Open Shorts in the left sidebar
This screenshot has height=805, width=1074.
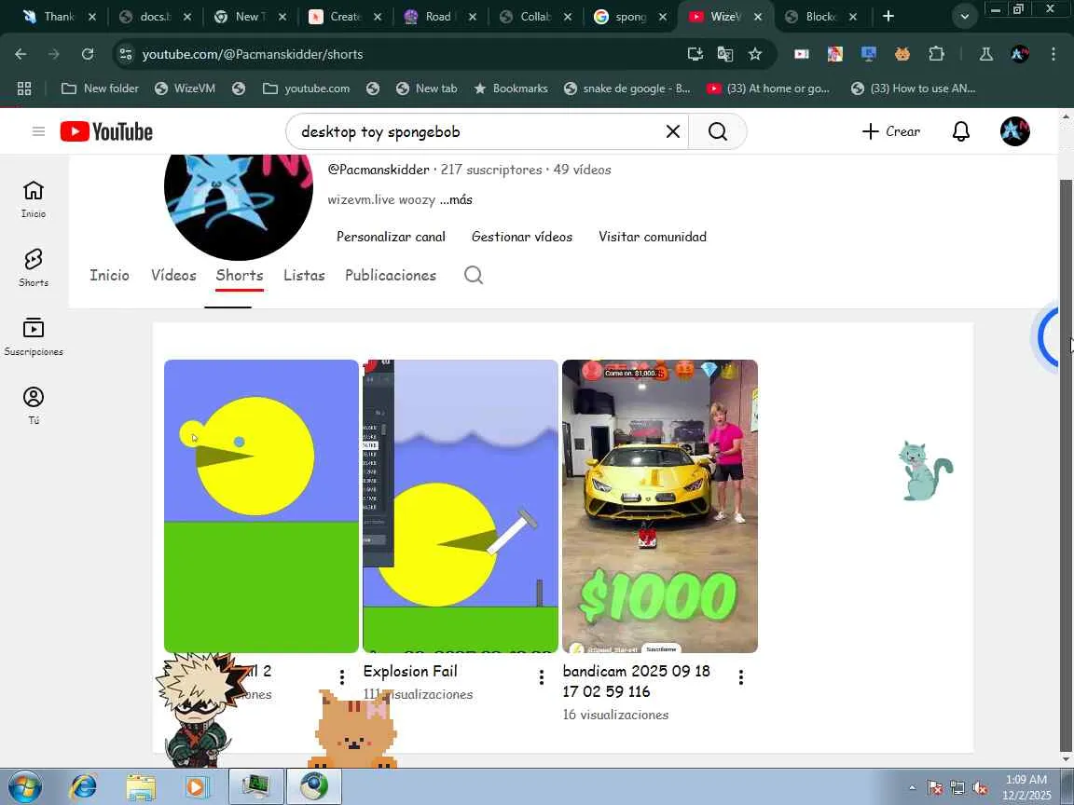[34, 267]
